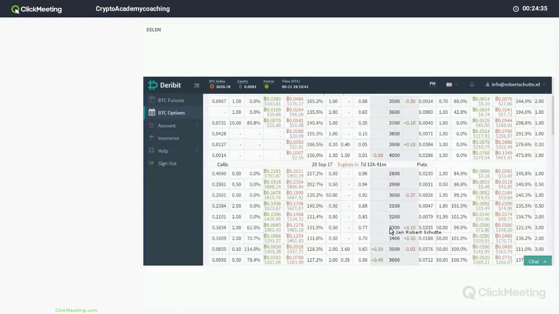Image resolution: width=559 pixels, height=314 pixels.
Task: Expand the Help submenu chevron
Action: (197, 151)
